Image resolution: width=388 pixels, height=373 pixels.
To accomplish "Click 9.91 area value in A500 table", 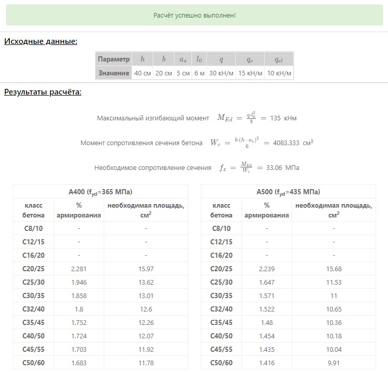I will (333, 363).
